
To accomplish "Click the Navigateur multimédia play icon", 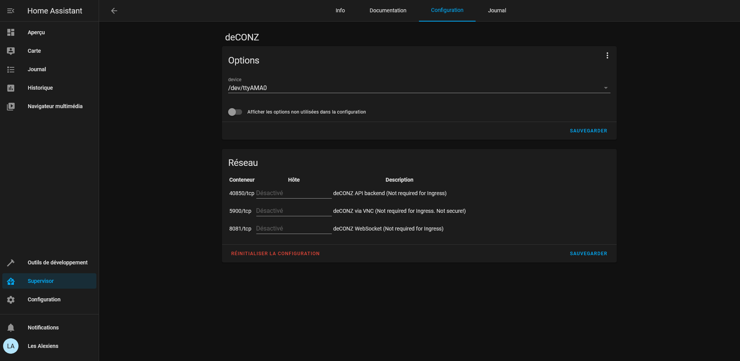I will point(11,106).
